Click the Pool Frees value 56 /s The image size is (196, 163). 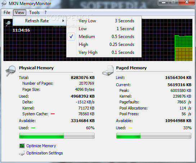(x=186, y=114)
